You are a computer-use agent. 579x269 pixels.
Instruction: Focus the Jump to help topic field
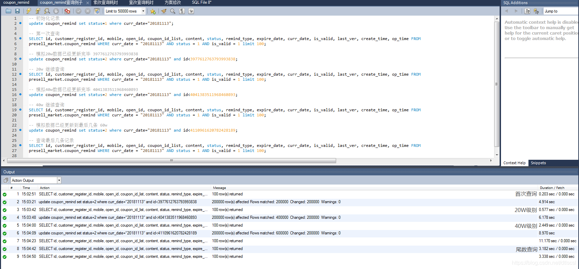click(x=561, y=11)
